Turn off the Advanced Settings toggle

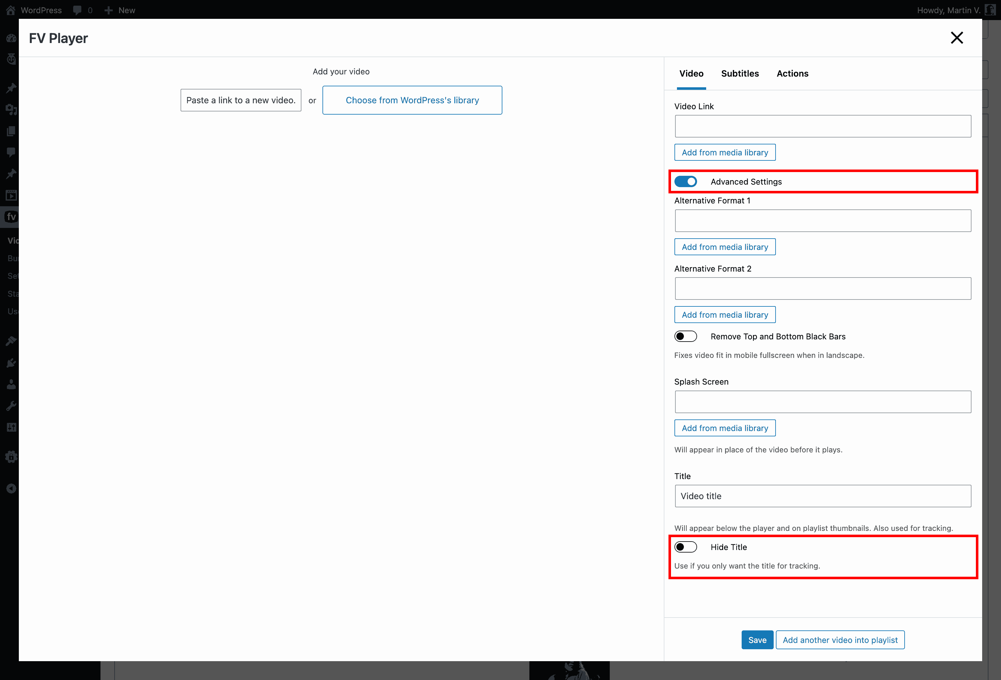[685, 182]
